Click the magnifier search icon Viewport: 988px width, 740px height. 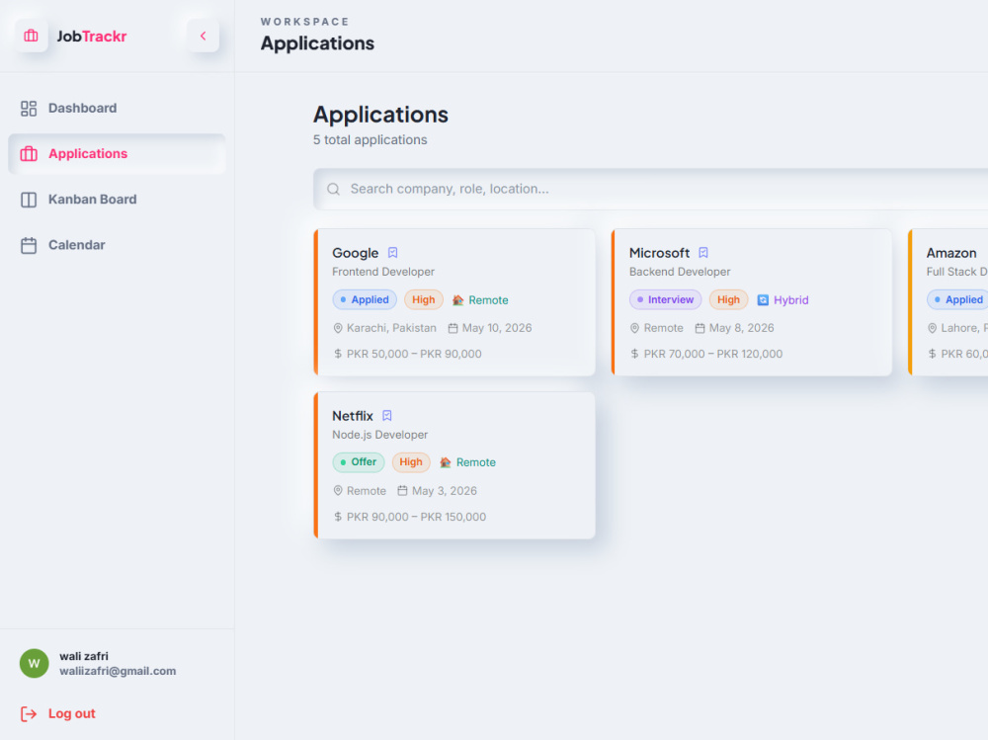tap(333, 189)
